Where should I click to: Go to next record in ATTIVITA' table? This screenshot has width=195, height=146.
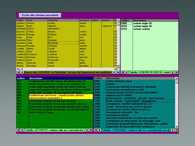tap(88, 130)
